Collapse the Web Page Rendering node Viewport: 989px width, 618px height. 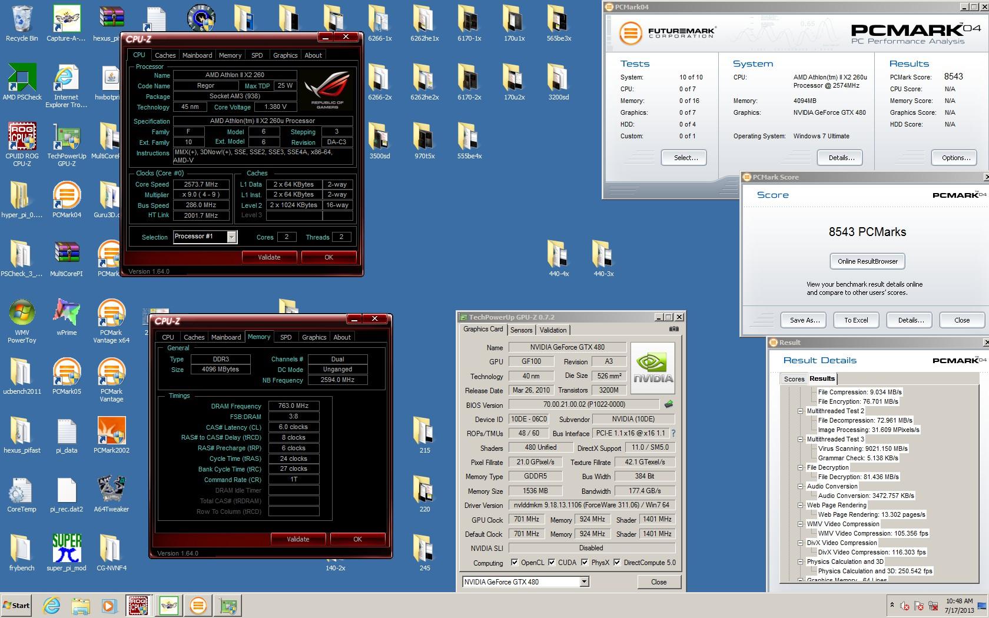tap(801, 505)
